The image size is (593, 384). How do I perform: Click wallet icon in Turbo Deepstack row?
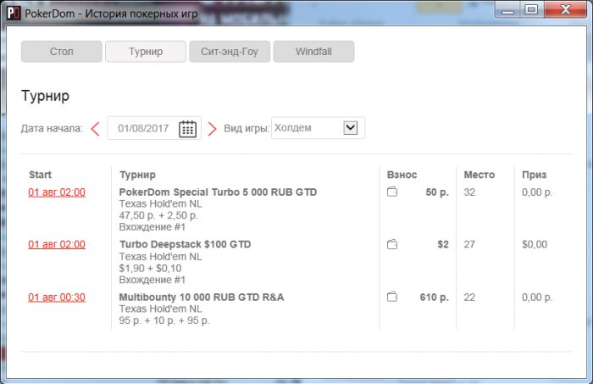[392, 244]
